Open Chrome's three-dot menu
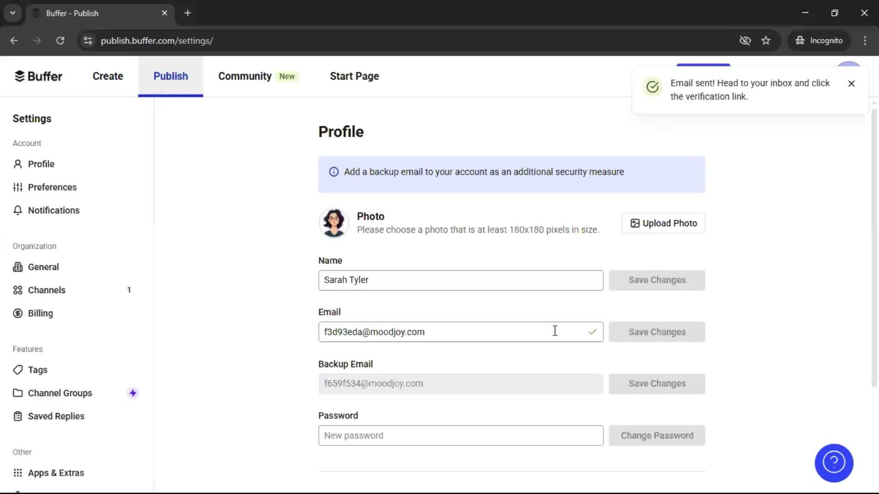Screen dimensions: 879x494 tap(865, 40)
